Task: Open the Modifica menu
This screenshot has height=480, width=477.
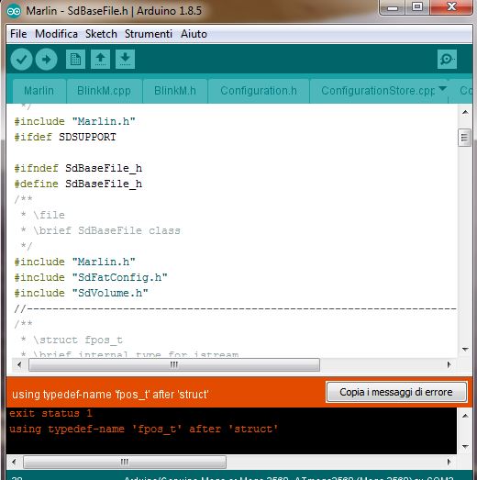Action: pos(56,34)
